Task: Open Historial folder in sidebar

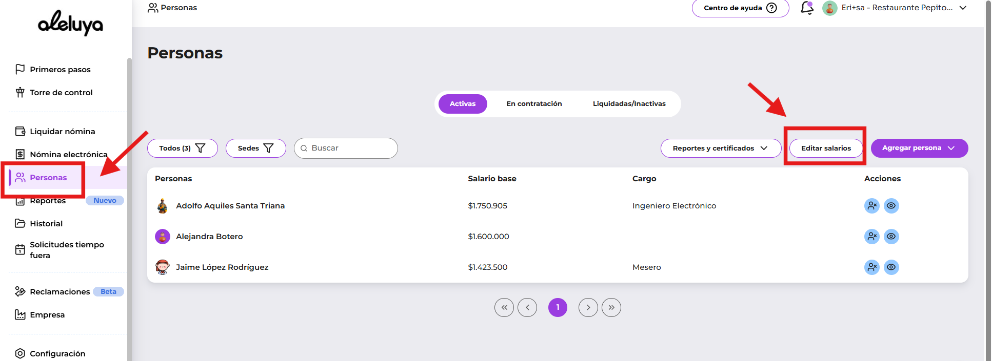Action: point(46,224)
